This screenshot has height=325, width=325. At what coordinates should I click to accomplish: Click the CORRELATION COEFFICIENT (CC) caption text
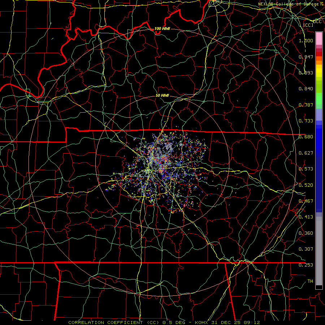[113, 322]
